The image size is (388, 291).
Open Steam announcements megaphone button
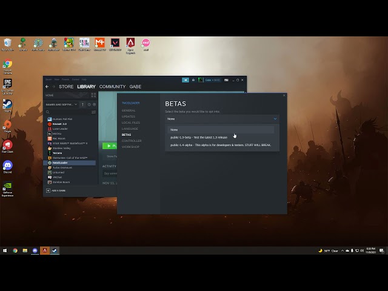click(x=186, y=80)
